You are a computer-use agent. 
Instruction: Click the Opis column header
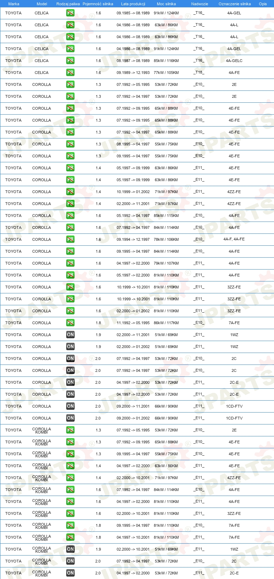(x=263, y=4)
